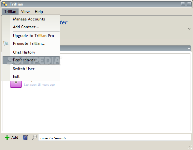Minimize the Trillian window from the title bar
The width and height of the screenshot is (193, 150).
click(x=183, y=4)
